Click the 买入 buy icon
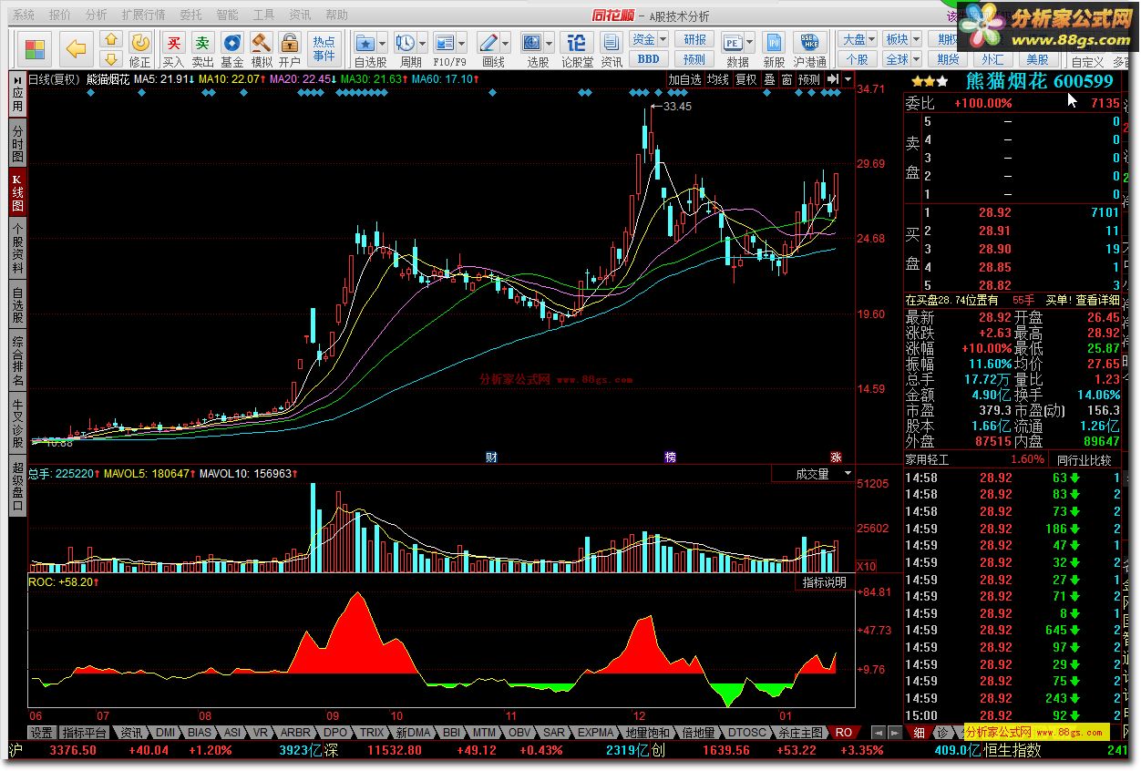Viewport: 1141px width, 771px height. pos(173,49)
